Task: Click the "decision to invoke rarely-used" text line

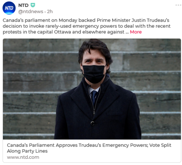Action: click(87, 26)
